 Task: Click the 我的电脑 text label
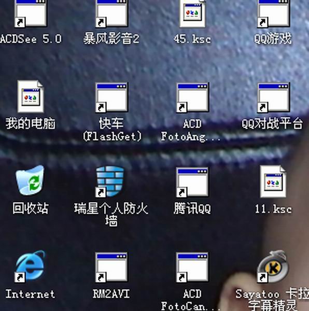point(31,123)
